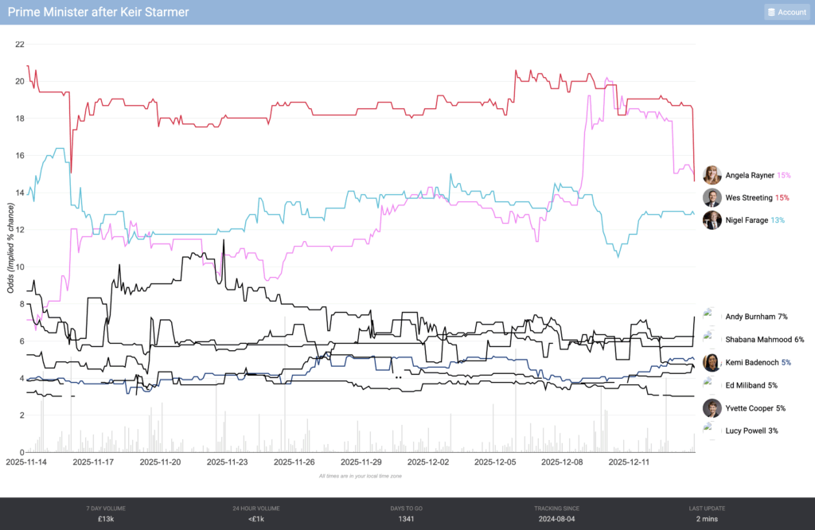This screenshot has height=530, width=815.
Task: Click the Last Update 2 mins indicator
Action: [x=707, y=520]
